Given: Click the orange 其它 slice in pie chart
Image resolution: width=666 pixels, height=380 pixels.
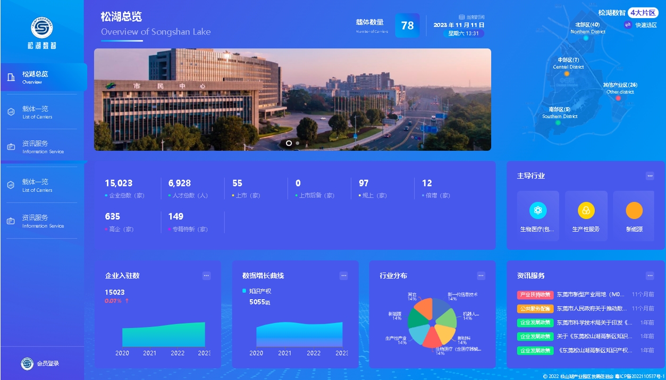Looking at the screenshot, I should [424, 308].
